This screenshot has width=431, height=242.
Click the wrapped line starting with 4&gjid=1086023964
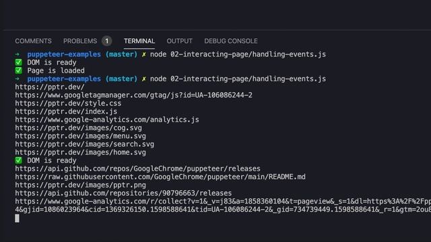click(223, 210)
